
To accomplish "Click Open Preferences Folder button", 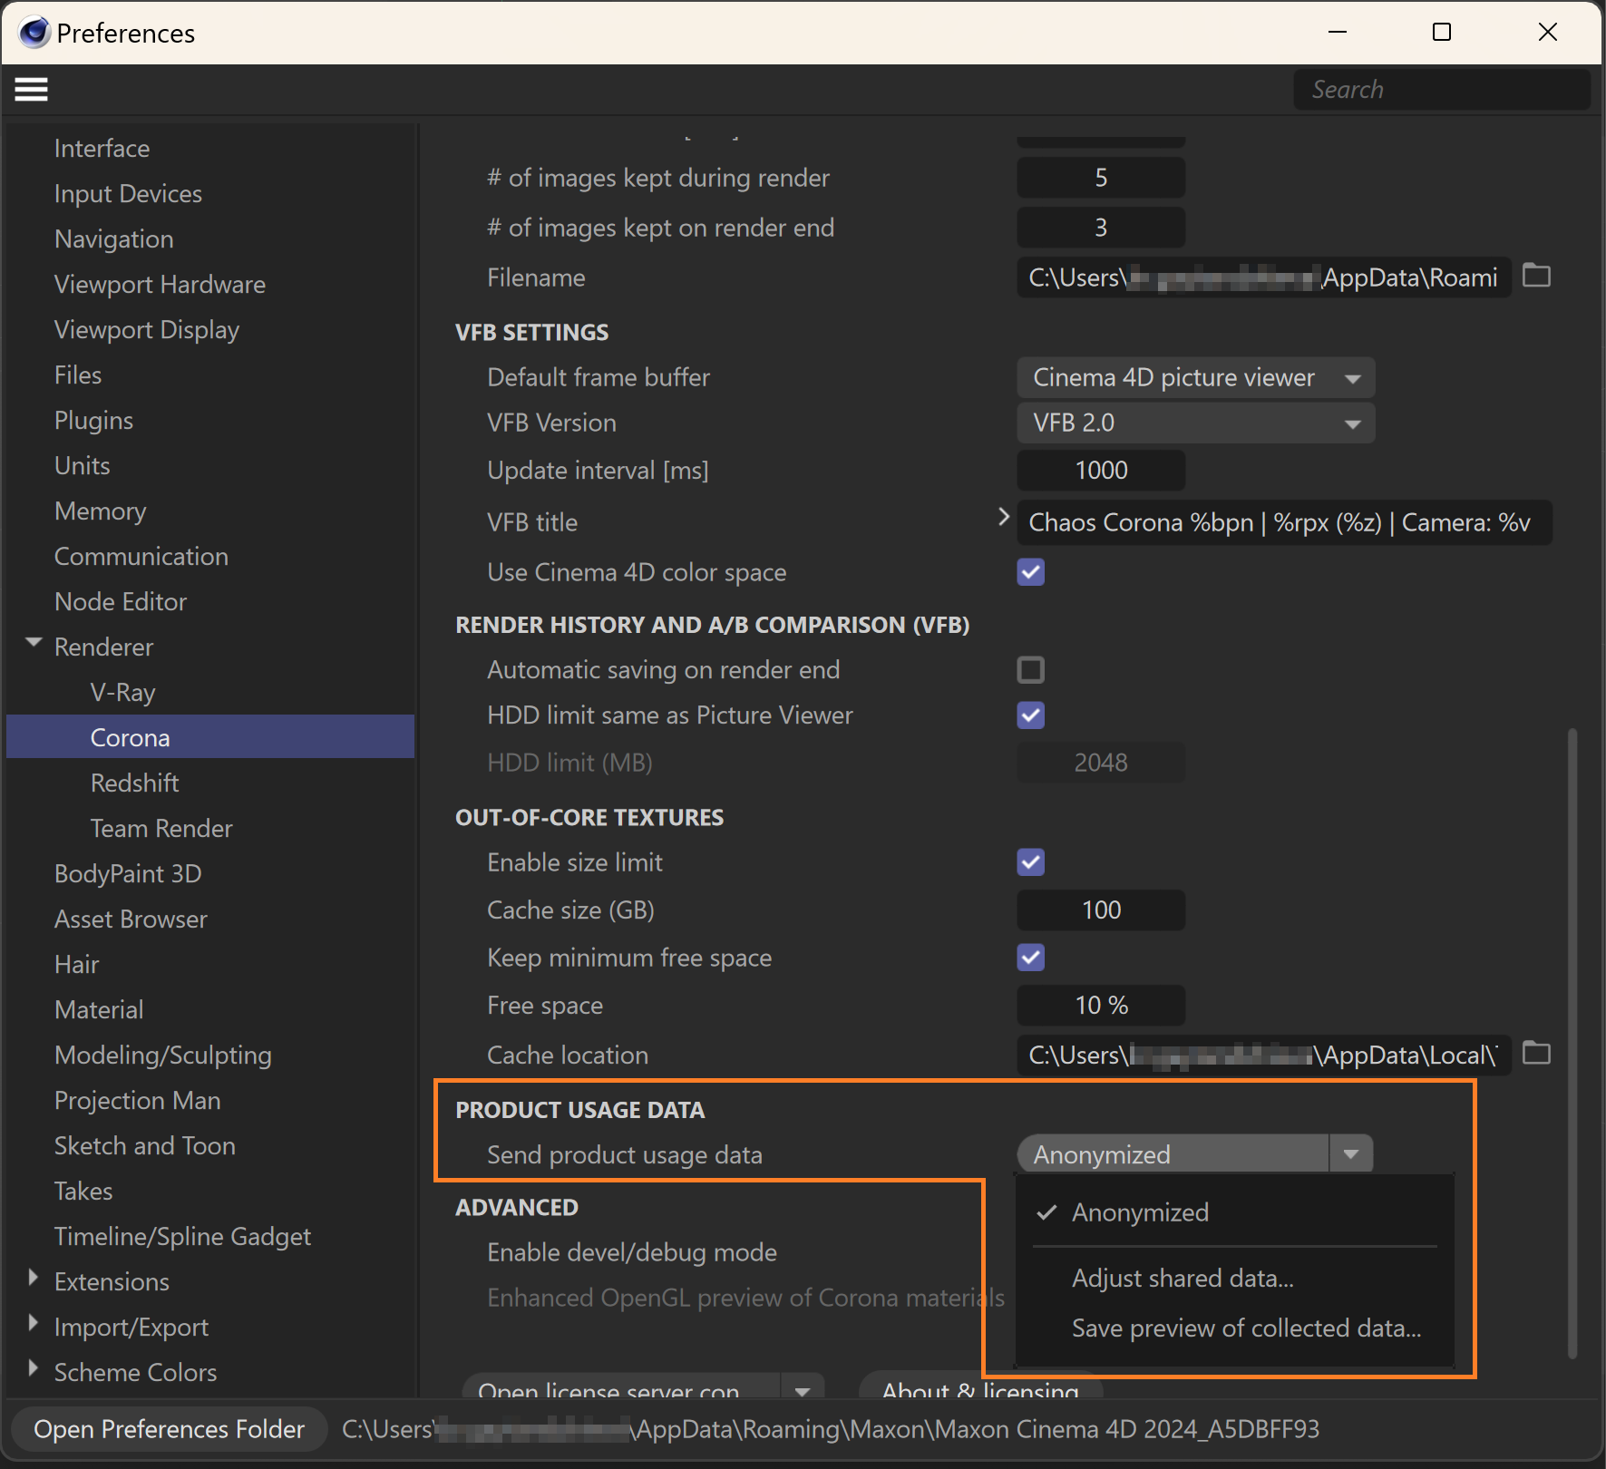I will pyautogui.click(x=169, y=1429).
